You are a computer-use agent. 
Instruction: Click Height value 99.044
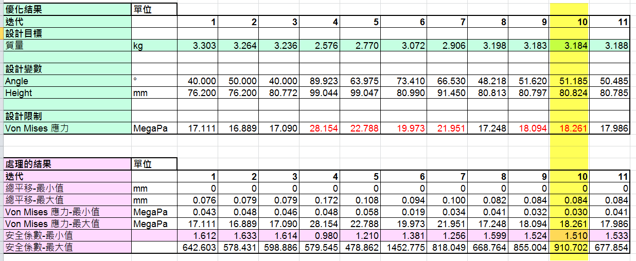point(320,92)
